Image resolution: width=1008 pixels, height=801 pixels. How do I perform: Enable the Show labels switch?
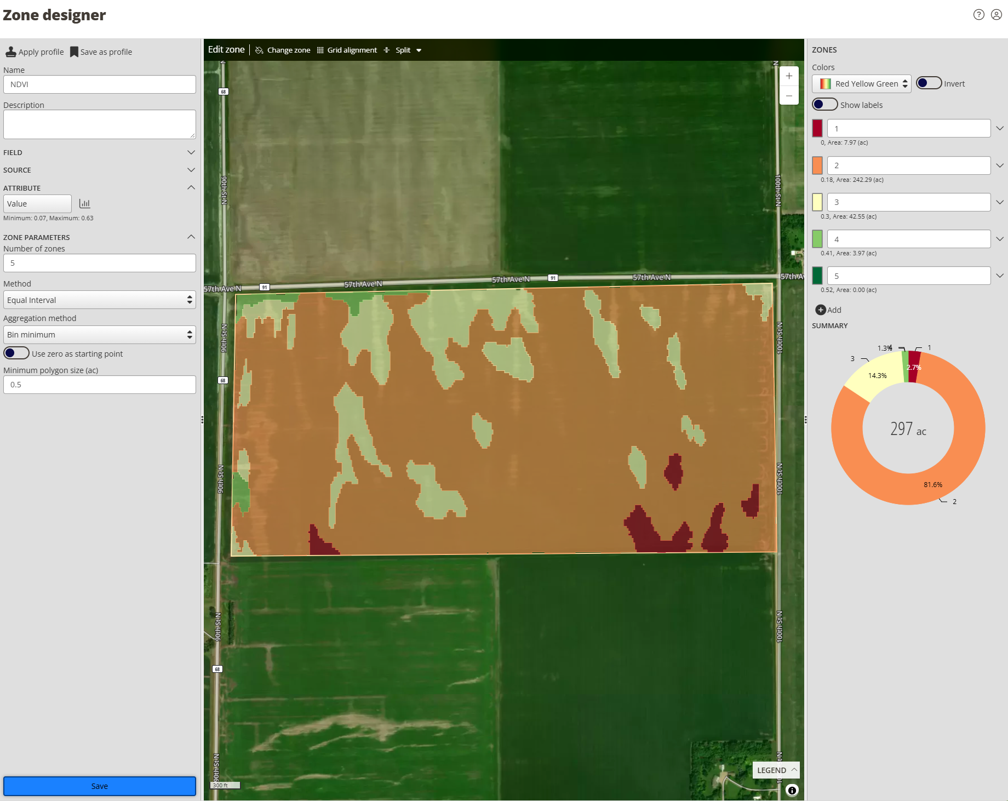coord(825,105)
